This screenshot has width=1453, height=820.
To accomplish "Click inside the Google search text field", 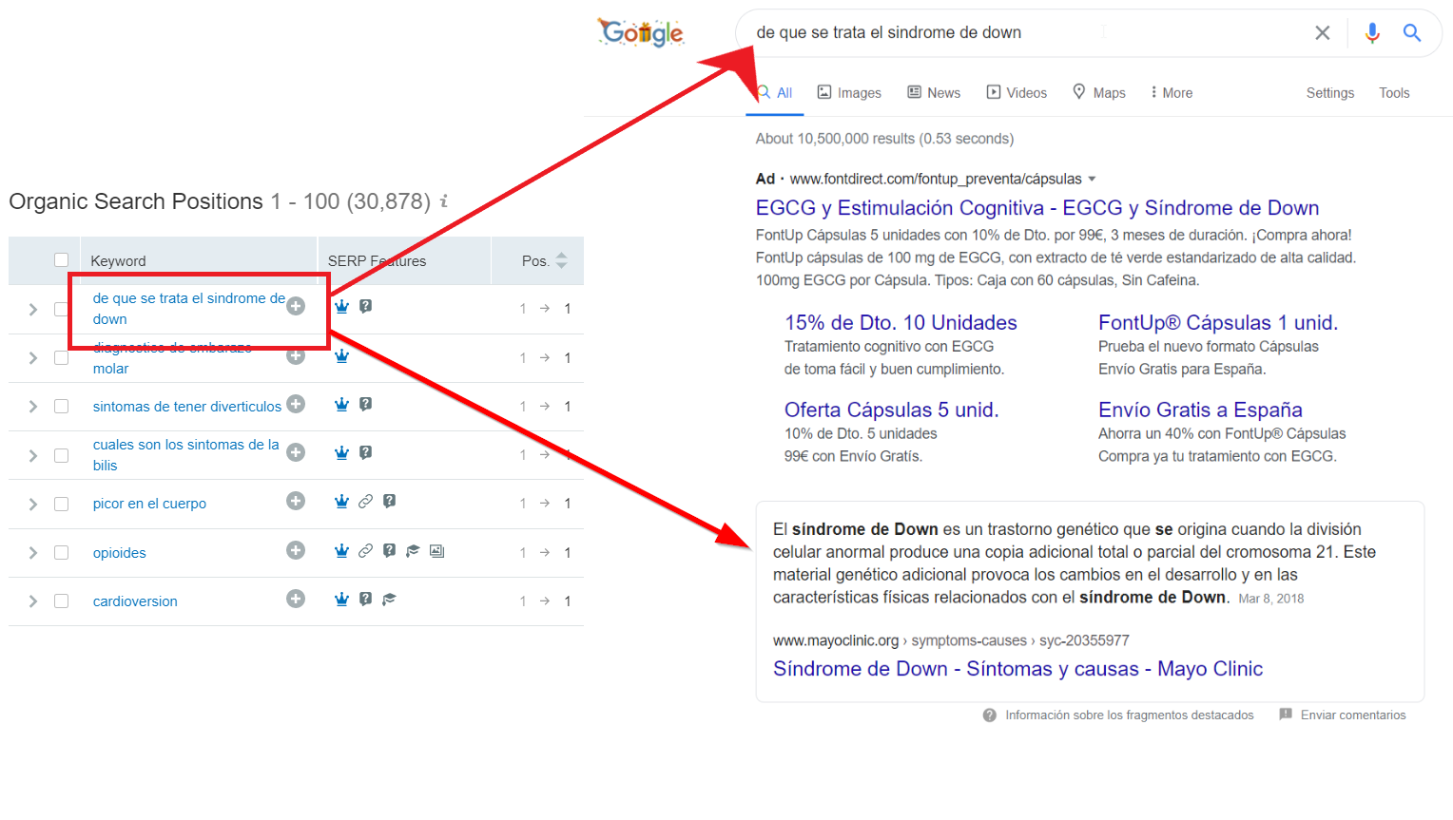I will coord(998,33).
